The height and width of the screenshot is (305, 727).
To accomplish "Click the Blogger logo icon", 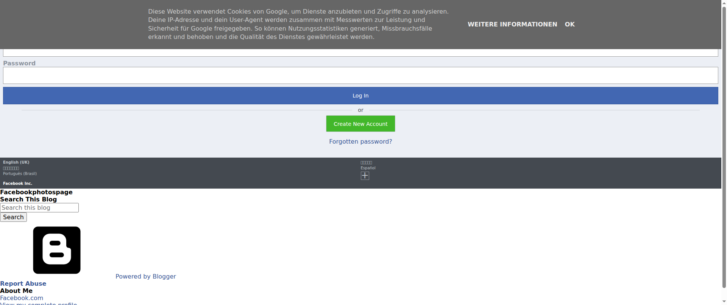I will pos(57,250).
